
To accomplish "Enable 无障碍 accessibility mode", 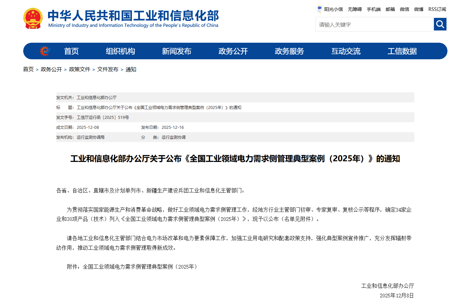I will pos(354,9).
